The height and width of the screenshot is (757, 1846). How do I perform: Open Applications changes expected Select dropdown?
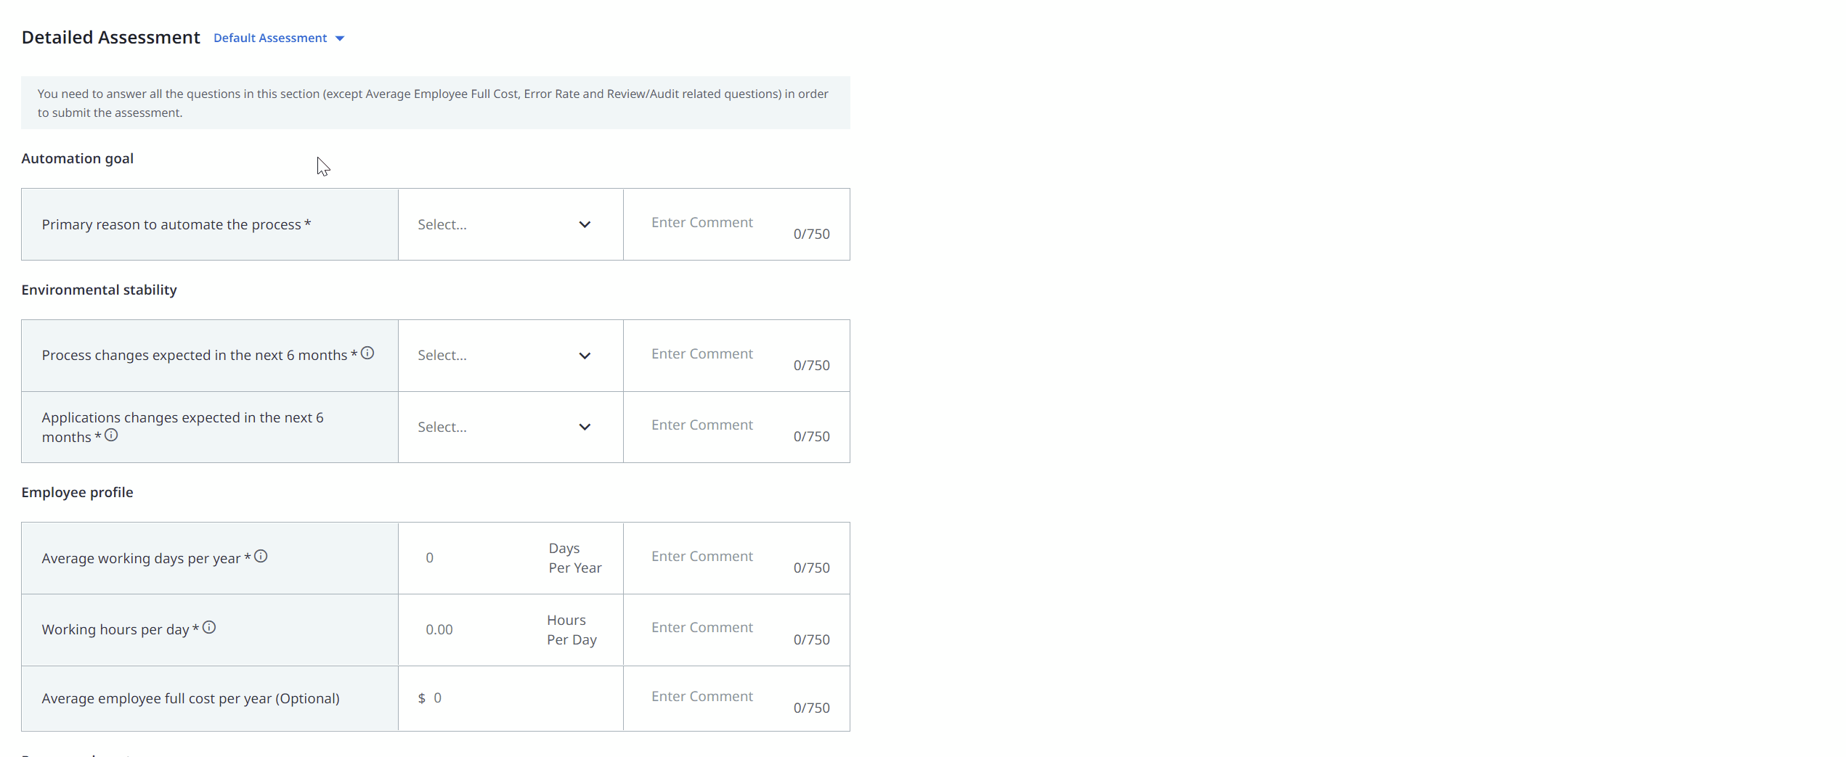tap(510, 427)
